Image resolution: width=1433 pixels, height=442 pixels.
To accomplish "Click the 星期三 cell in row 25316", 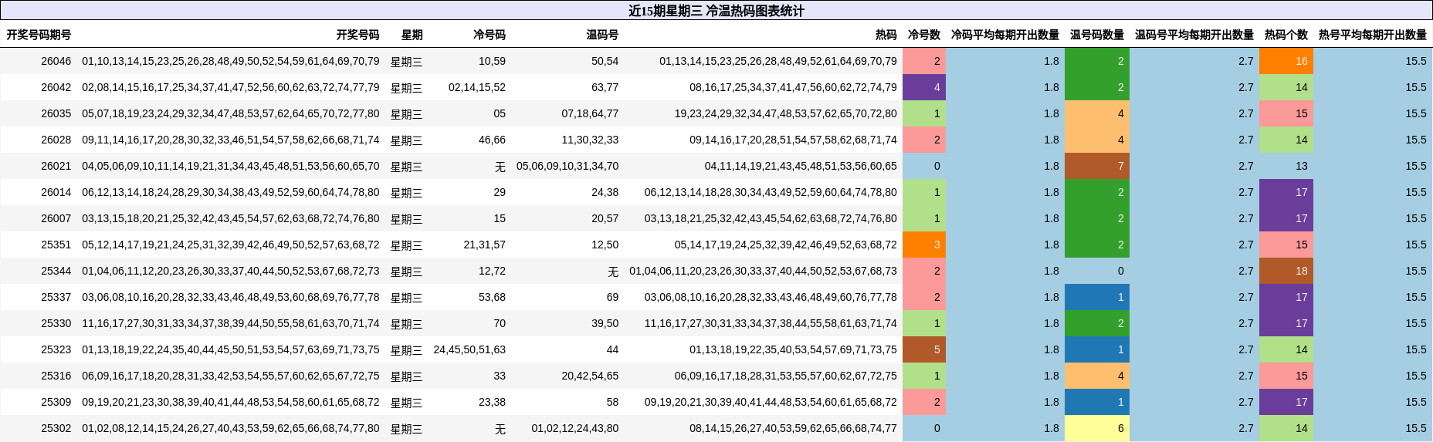I will (406, 376).
